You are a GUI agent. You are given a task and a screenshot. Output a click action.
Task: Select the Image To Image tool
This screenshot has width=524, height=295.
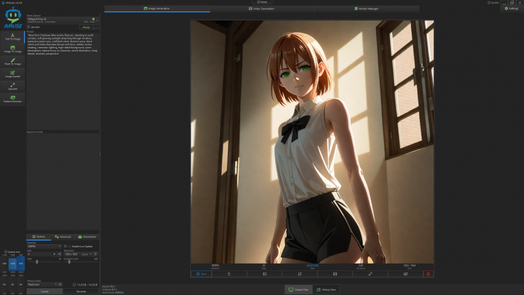13,49
